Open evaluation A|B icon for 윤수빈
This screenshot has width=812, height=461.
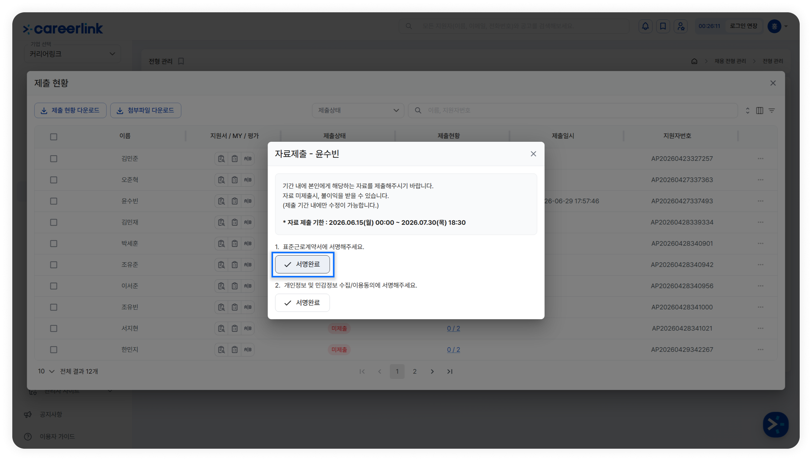[248, 201]
